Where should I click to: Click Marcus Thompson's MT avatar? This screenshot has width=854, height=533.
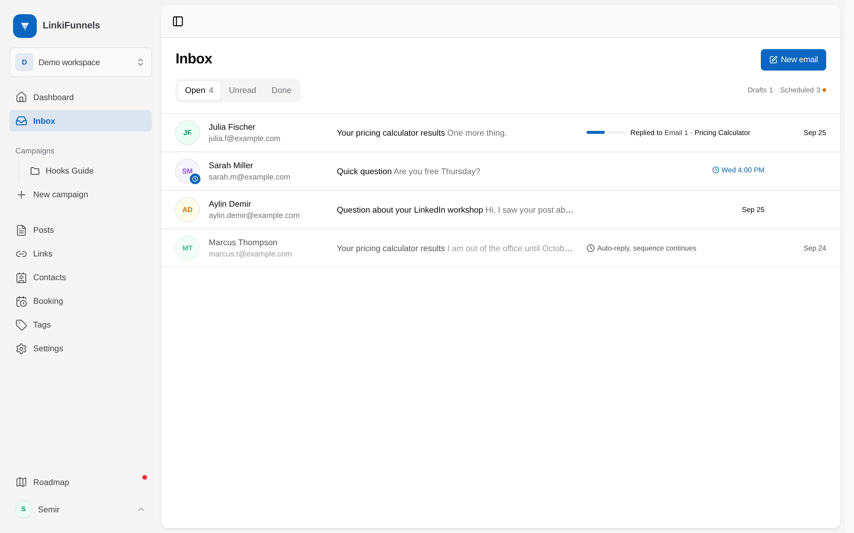point(187,248)
